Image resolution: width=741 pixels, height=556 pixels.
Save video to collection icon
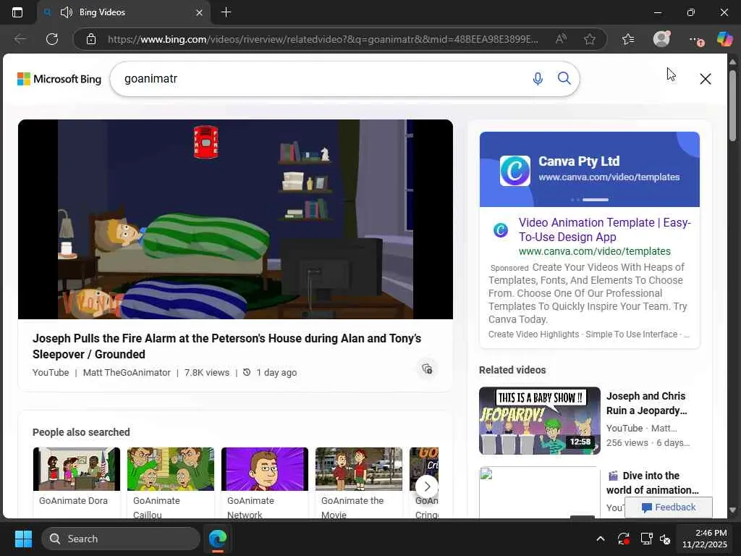tap(427, 368)
